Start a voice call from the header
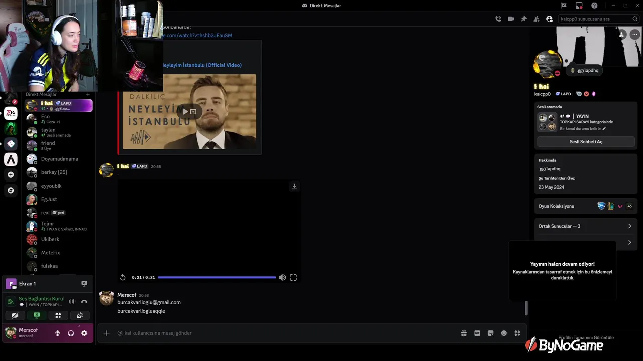This screenshot has height=361, width=643. pyautogui.click(x=498, y=19)
